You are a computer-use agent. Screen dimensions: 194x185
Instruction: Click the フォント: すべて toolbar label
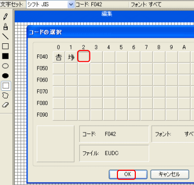click(x=146, y=5)
